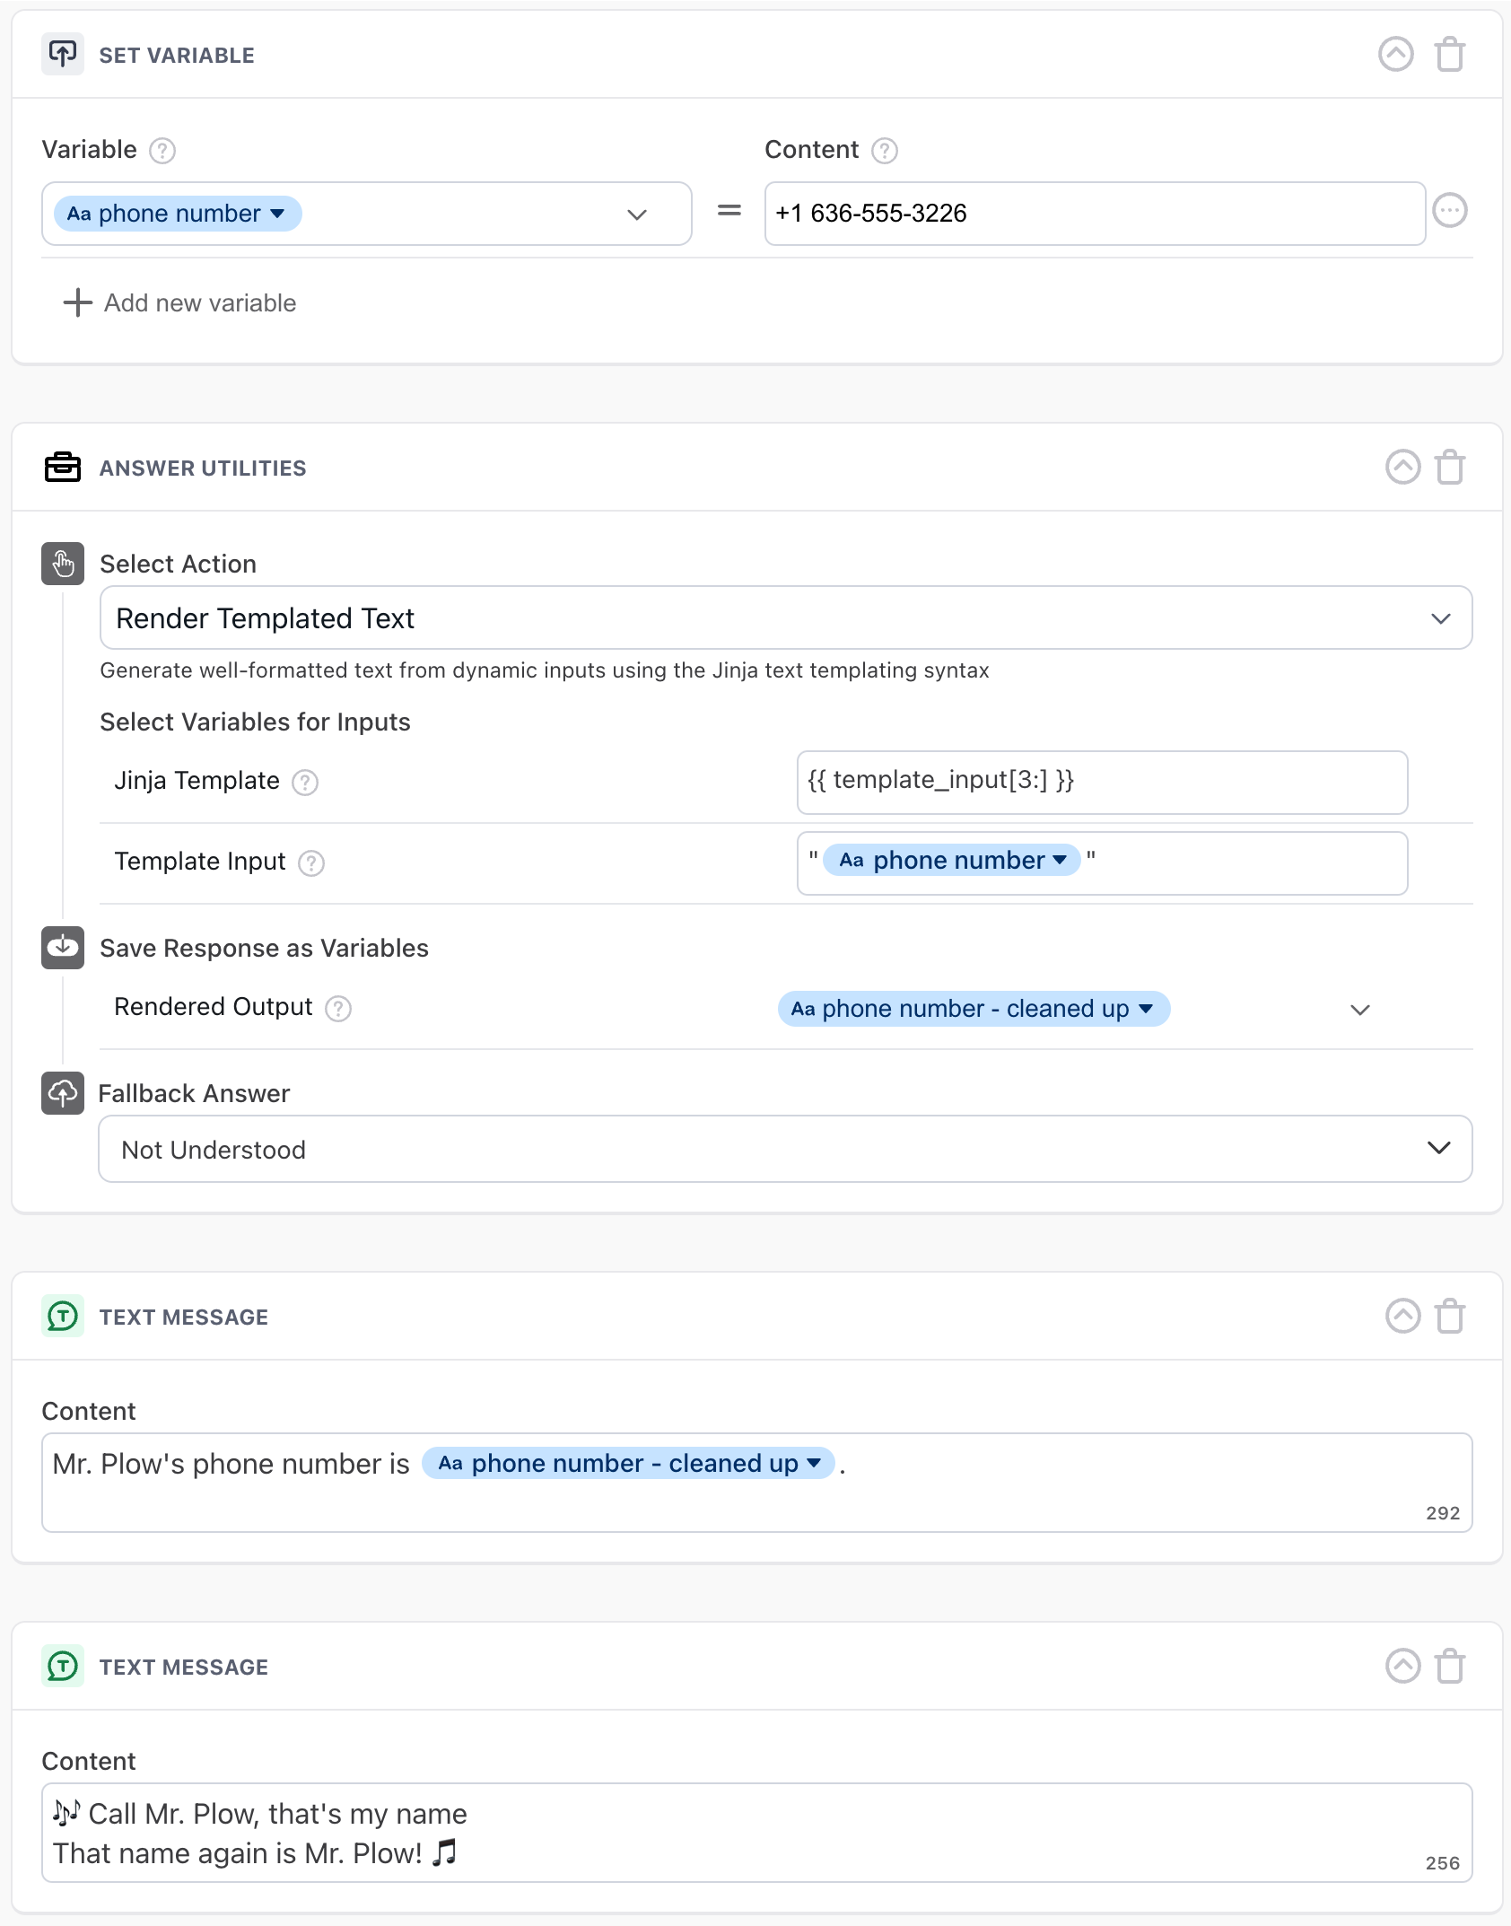
Task: Show help for Rendered Output
Action: coord(338,1009)
